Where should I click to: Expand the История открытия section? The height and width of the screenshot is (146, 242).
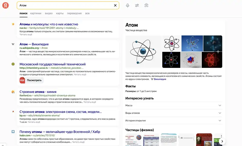point(220,121)
